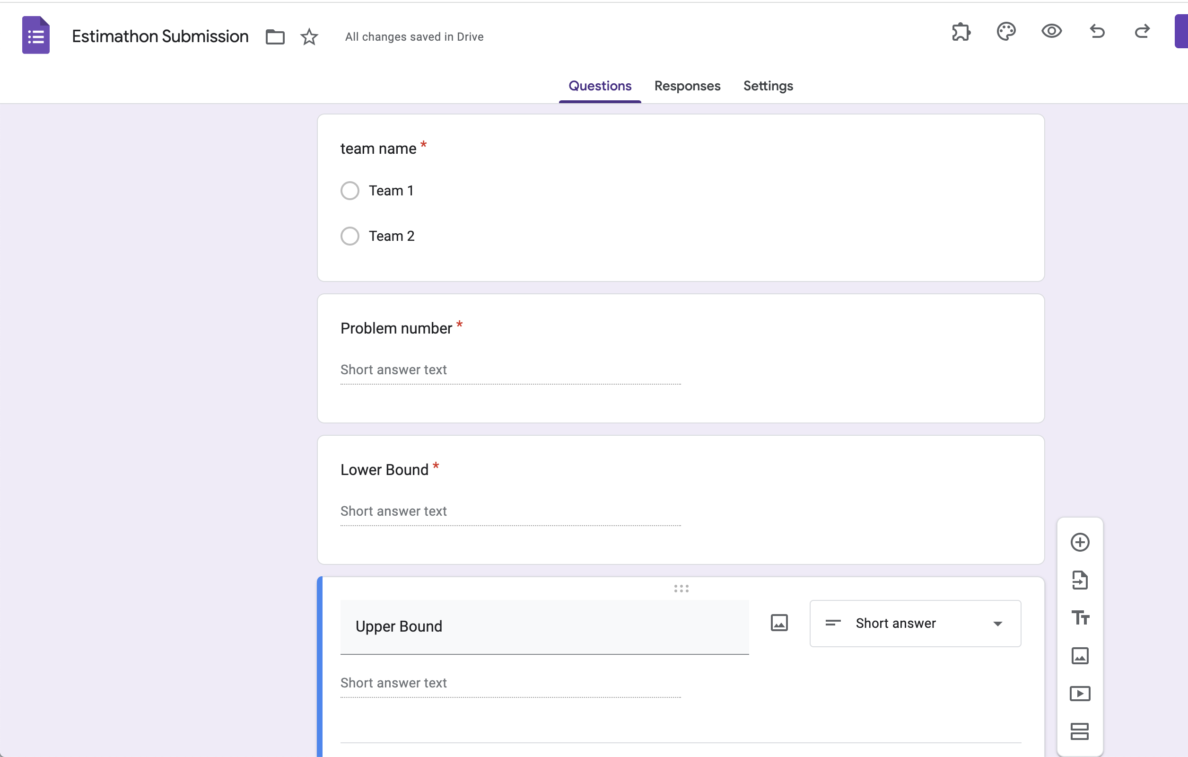The image size is (1188, 757).
Task: Click the Redo arrow
Action: pos(1142,32)
